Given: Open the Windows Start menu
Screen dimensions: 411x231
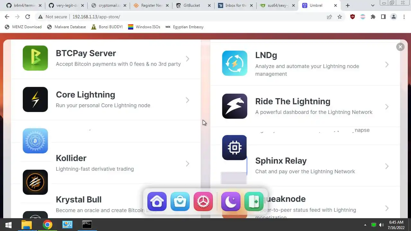Looking at the screenshot, I should (x=9, y=225).
